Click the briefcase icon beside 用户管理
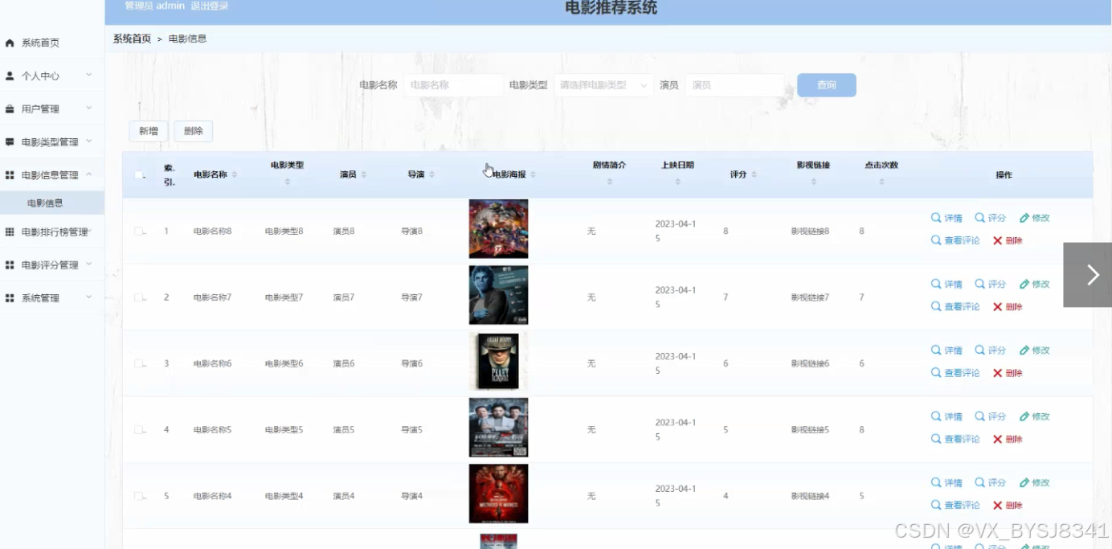The image size is (1112, 549). [x=10, y=109]
